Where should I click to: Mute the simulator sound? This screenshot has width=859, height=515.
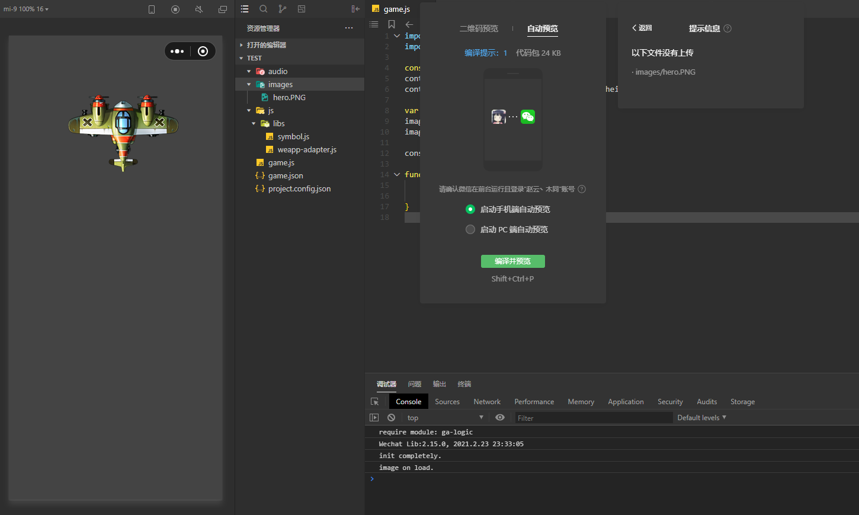click(199, 9)
